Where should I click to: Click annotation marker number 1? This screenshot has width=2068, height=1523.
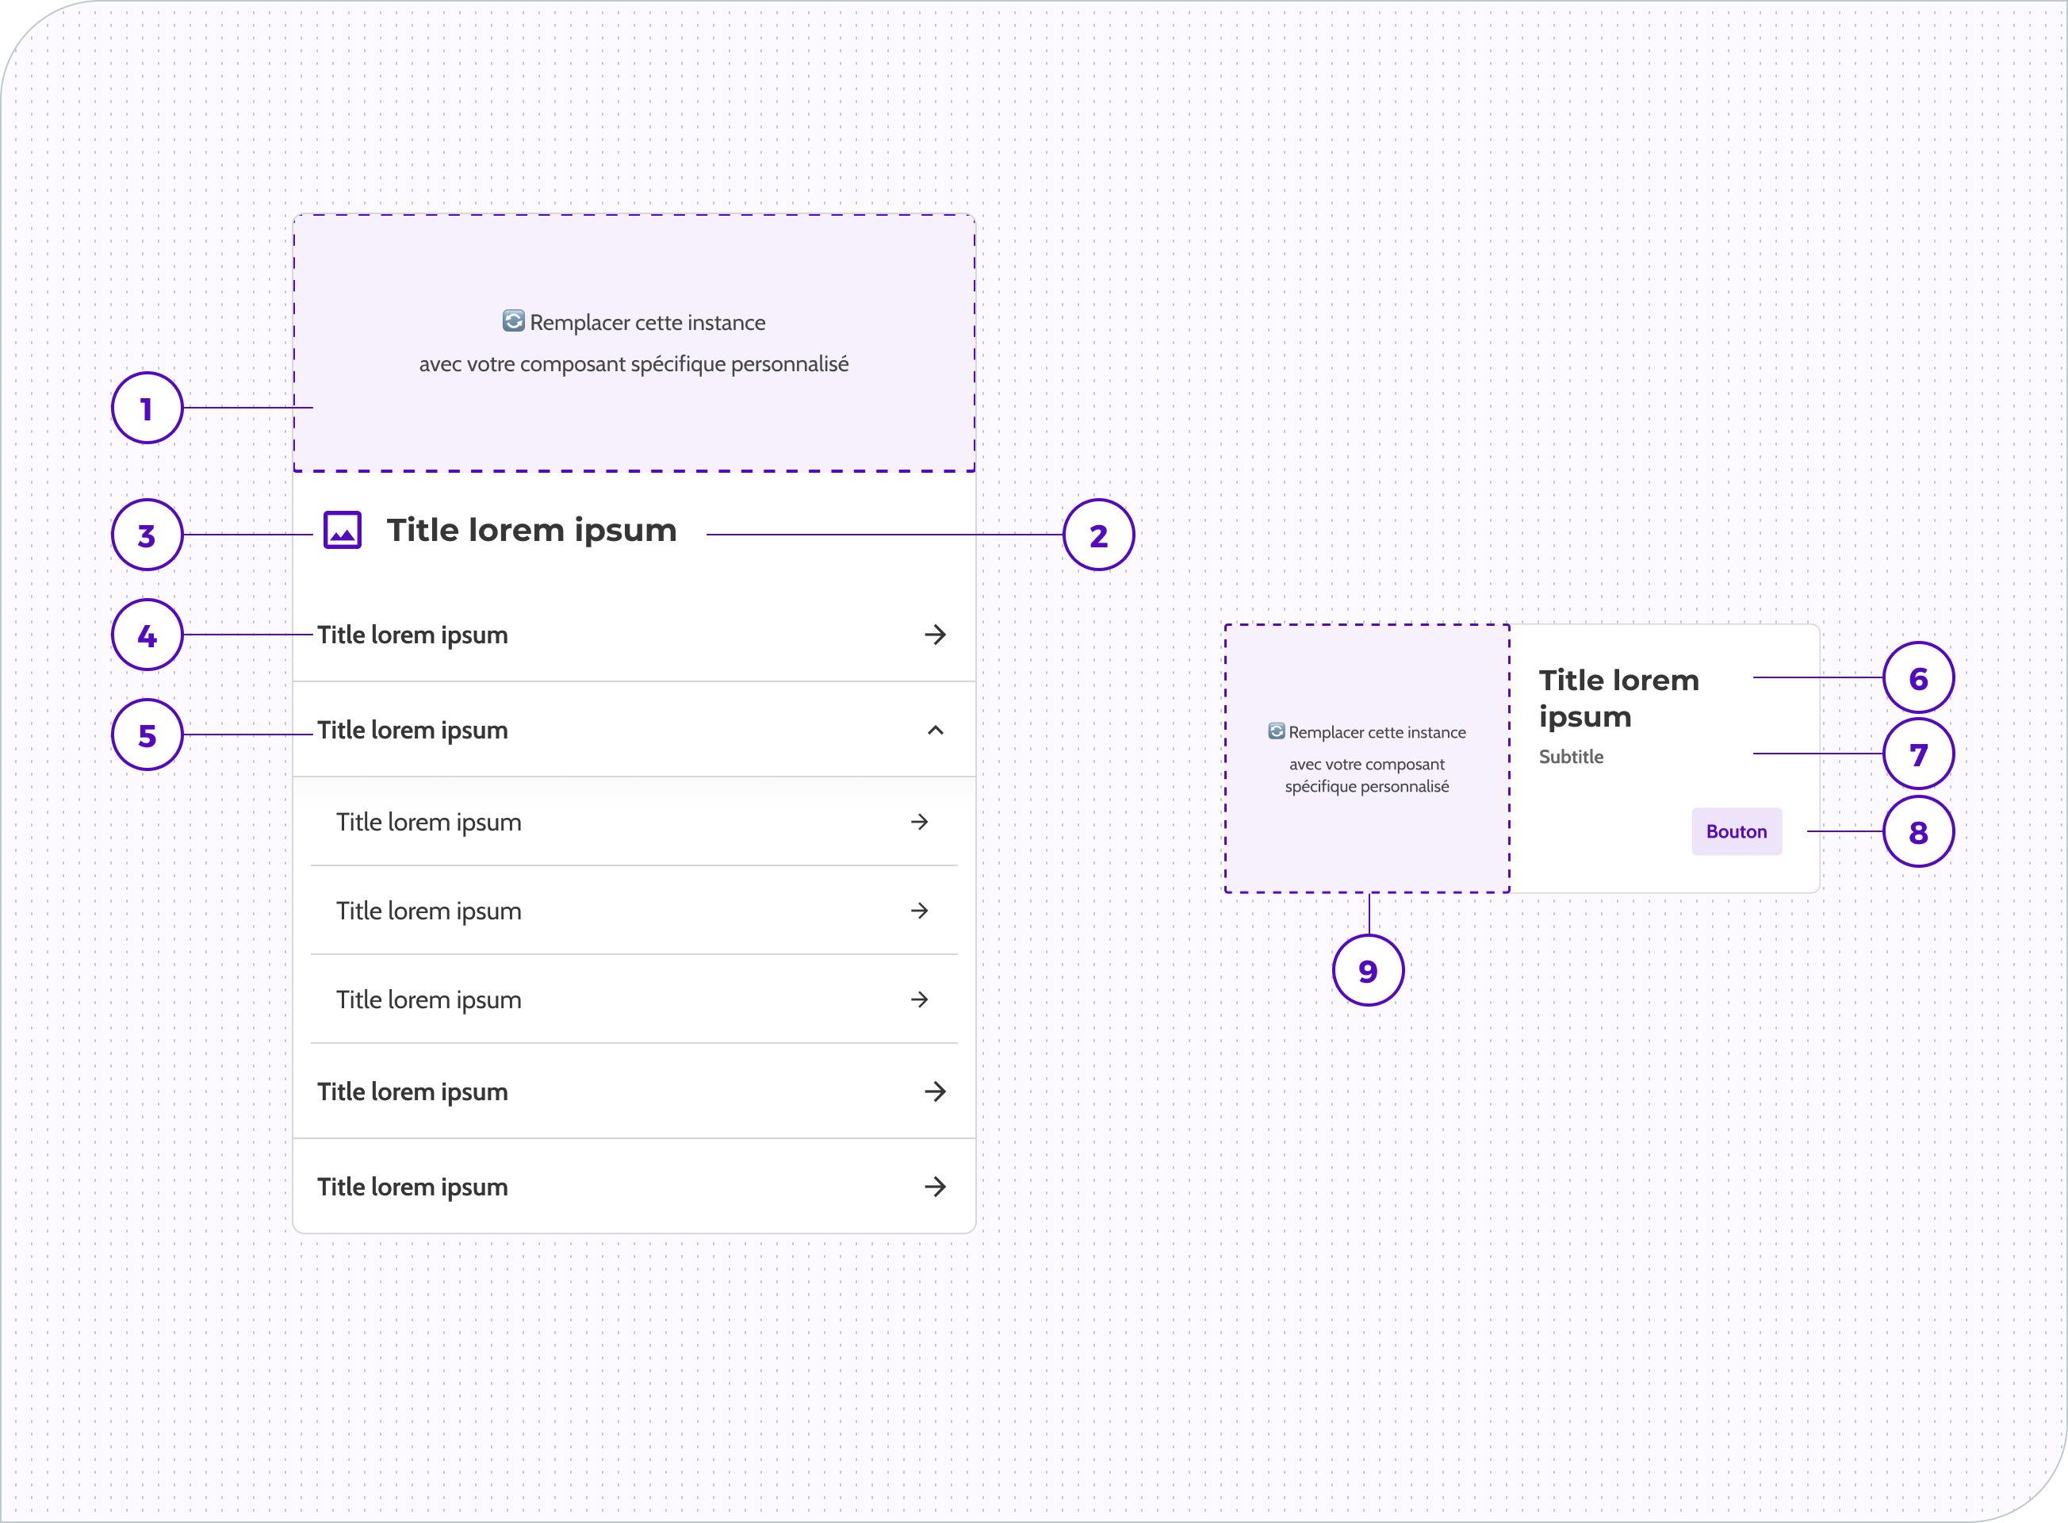(x=147, y=409)
